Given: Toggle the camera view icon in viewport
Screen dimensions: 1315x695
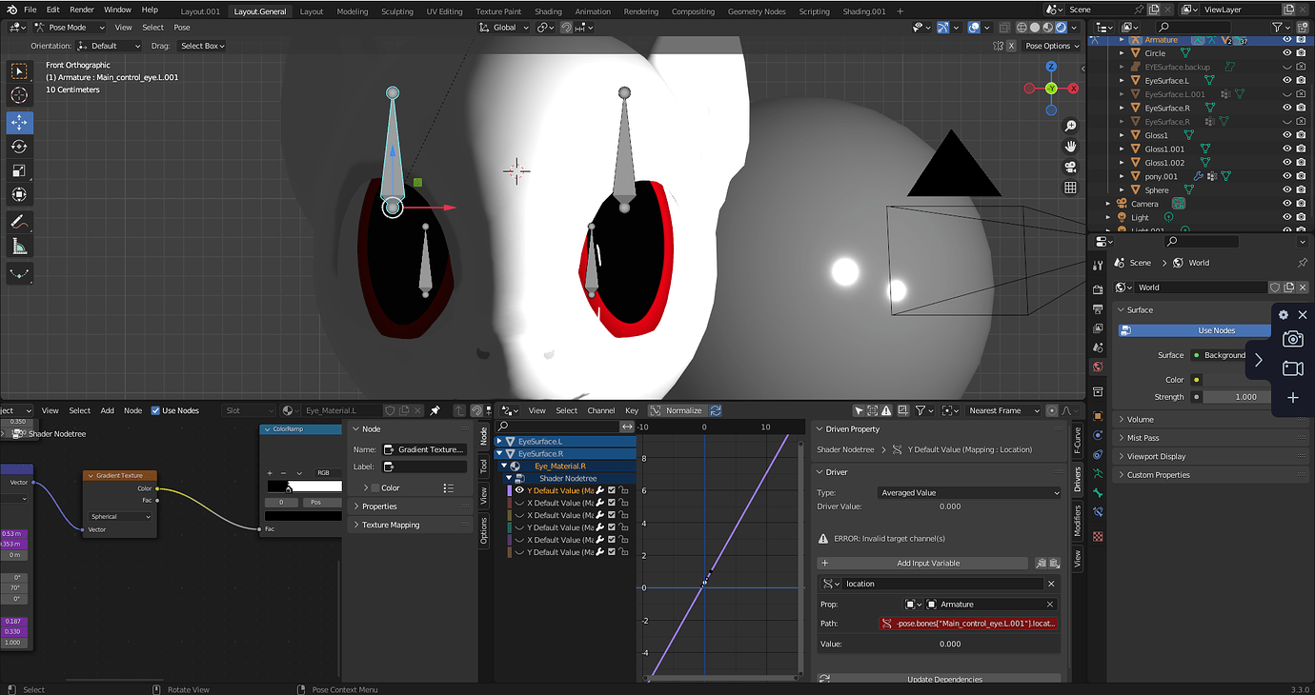Looking at the screenshot, I should point(1071,168).
